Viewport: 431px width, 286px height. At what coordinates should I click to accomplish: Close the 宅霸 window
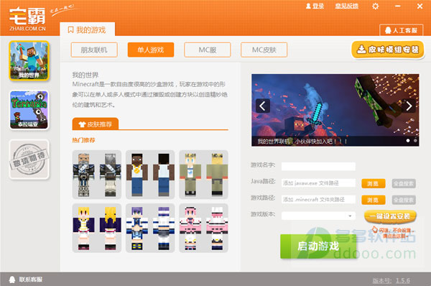(420, 6)
